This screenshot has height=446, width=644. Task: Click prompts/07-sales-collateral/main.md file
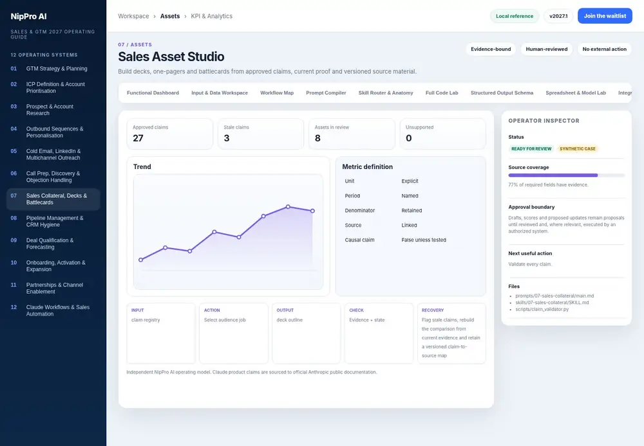pos(554,296)
